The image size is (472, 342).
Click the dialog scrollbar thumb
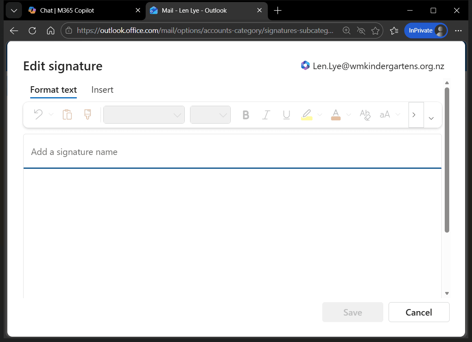click(x=447, y=160)
